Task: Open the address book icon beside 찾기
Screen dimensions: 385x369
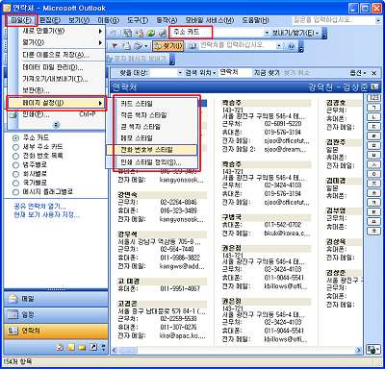Action: click(x=192, y=46)
